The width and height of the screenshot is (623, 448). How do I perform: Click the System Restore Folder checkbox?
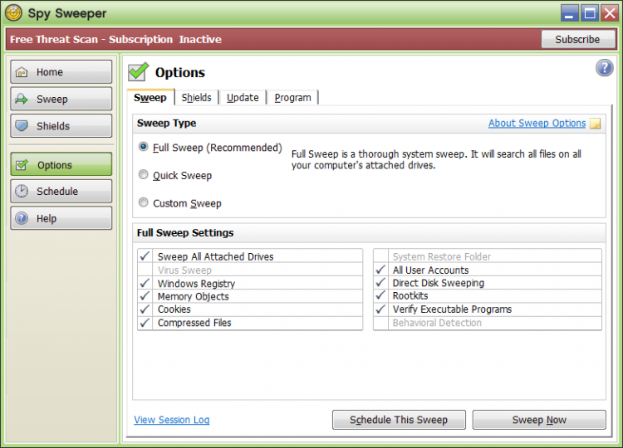[380, 256]
